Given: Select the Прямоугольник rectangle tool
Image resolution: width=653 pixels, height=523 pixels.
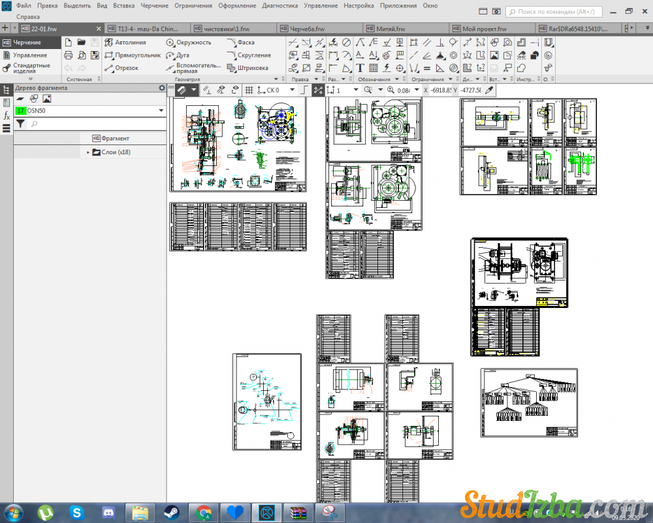Looking at the screenshot, I should [133, 56].
